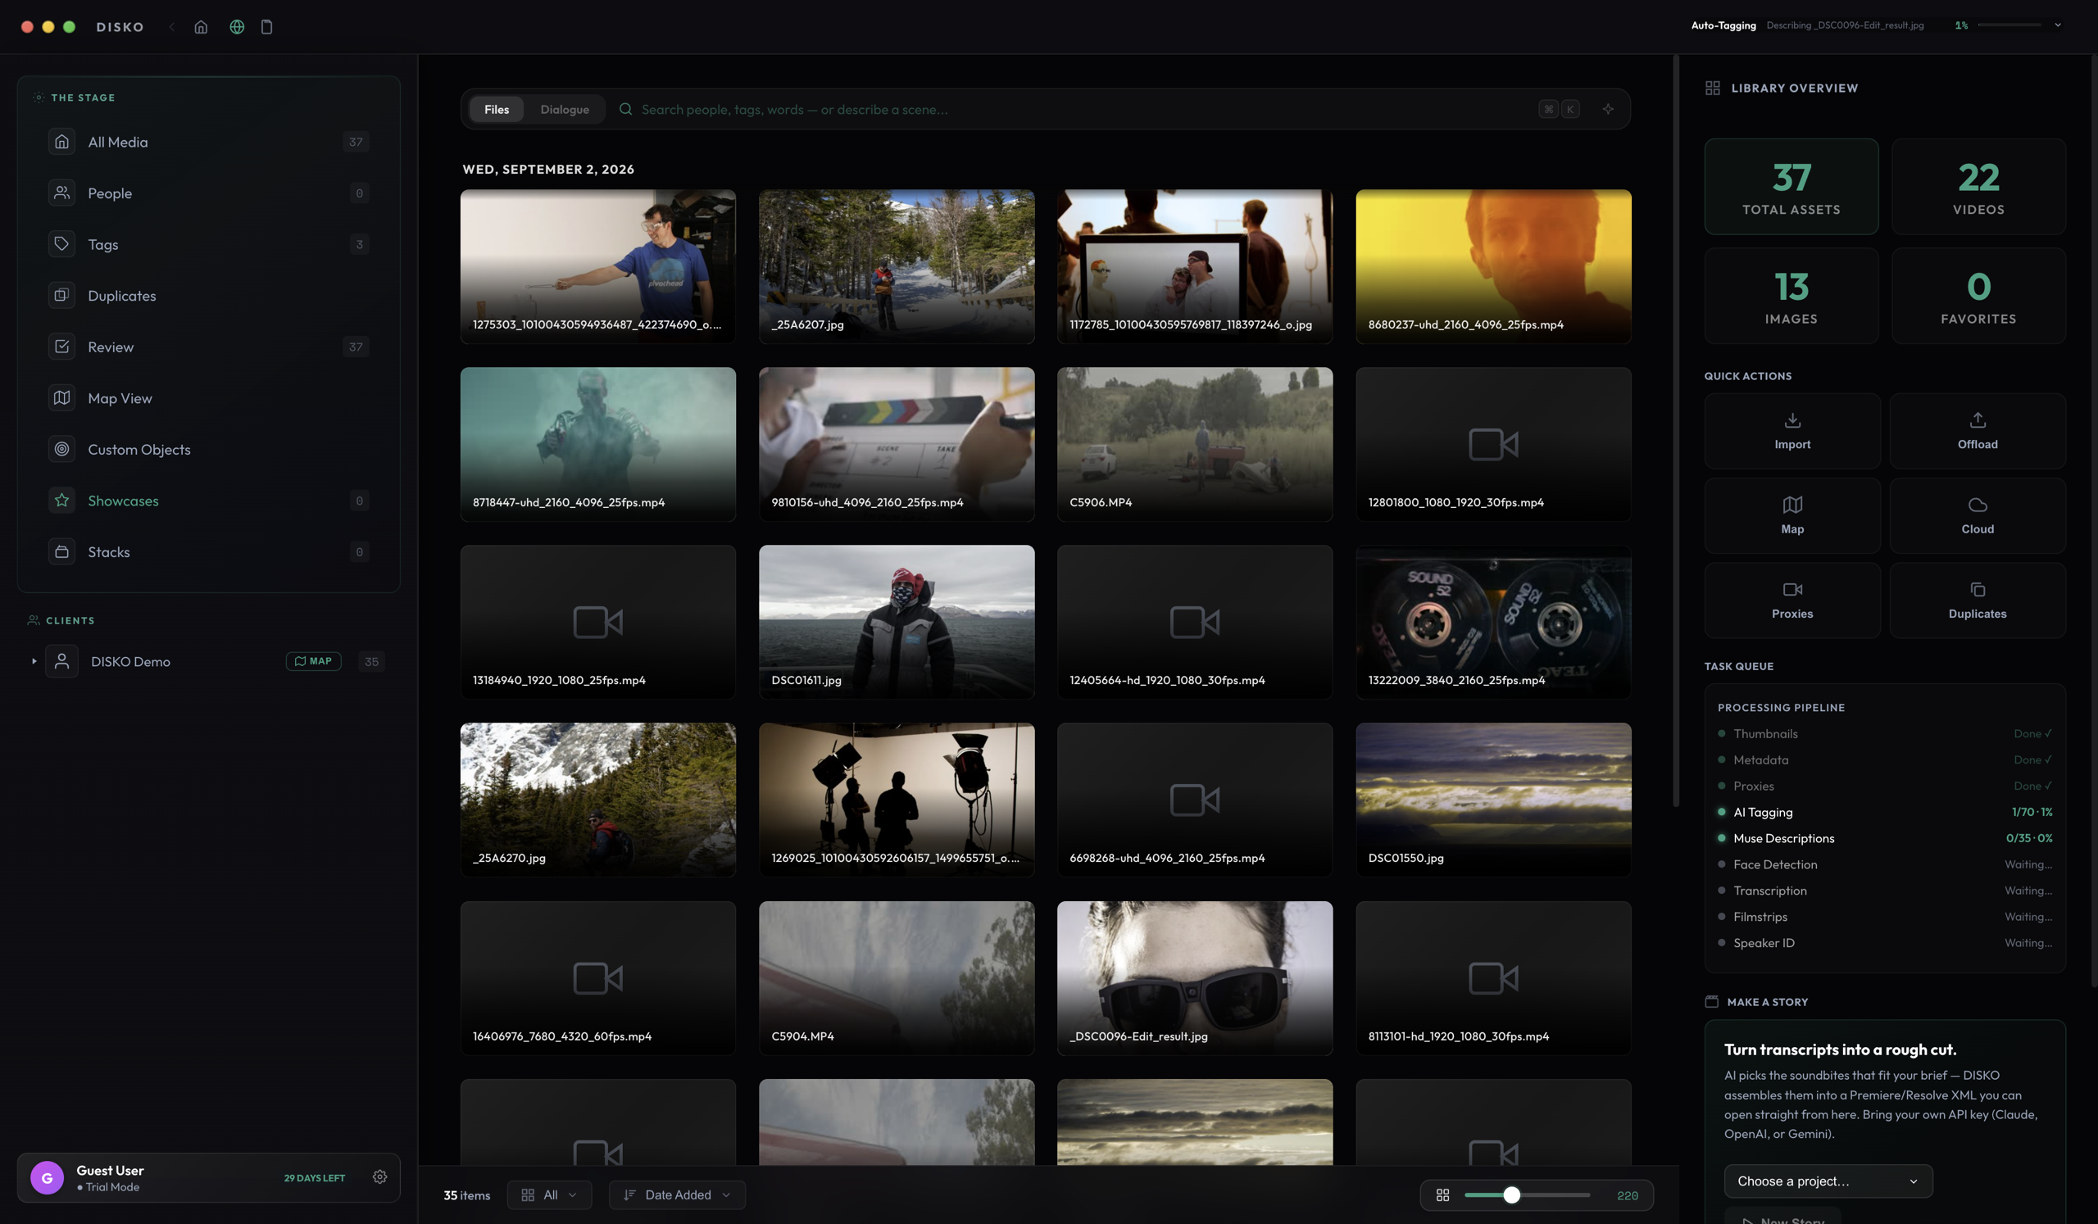
Task: Open the Map quick action
Action: coord(1791,516)
